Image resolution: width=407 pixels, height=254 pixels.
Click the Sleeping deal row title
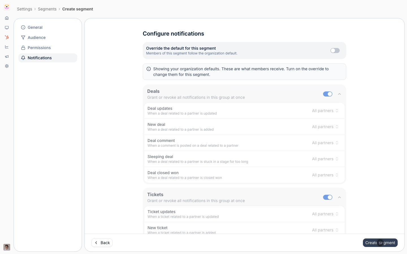160,157
